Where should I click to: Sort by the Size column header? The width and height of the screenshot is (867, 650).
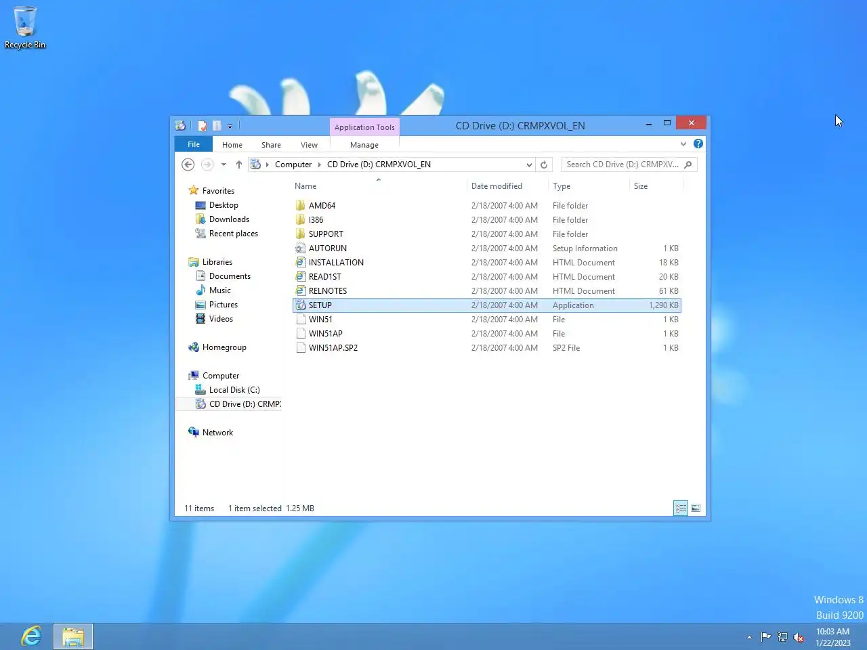tap(641, 186)
